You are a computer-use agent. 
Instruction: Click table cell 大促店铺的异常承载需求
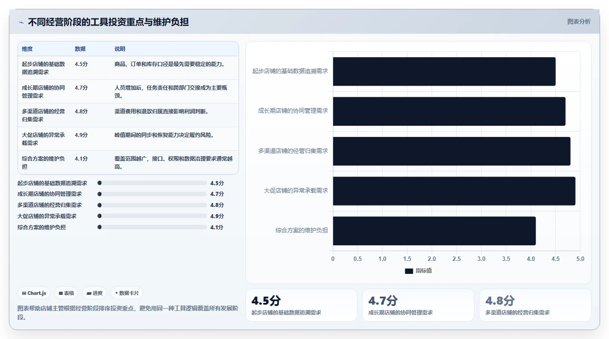point(43,139)
